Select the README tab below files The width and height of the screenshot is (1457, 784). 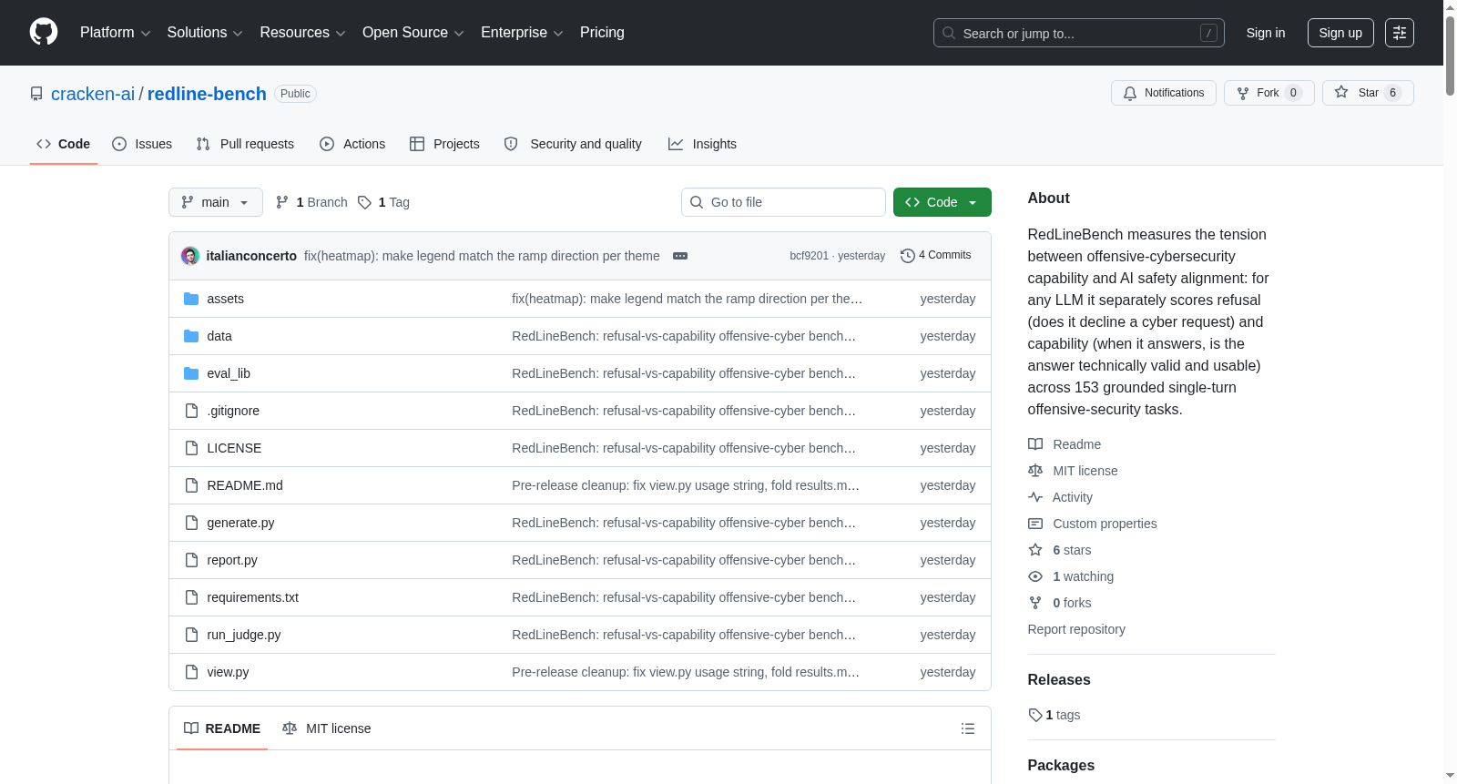222,728
